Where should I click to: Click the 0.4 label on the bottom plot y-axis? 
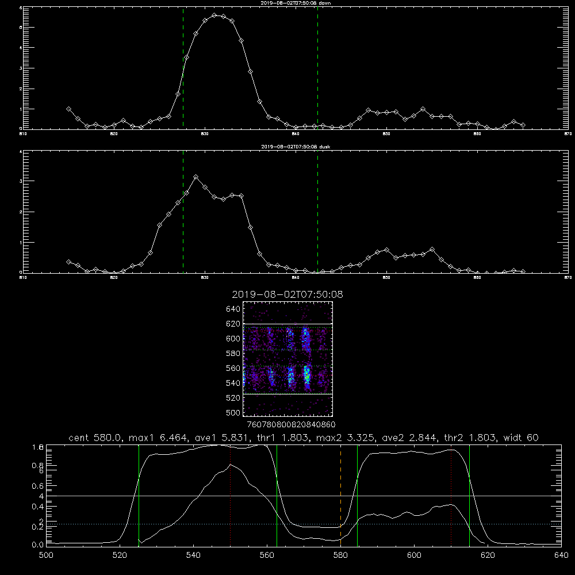click(38, 507)
